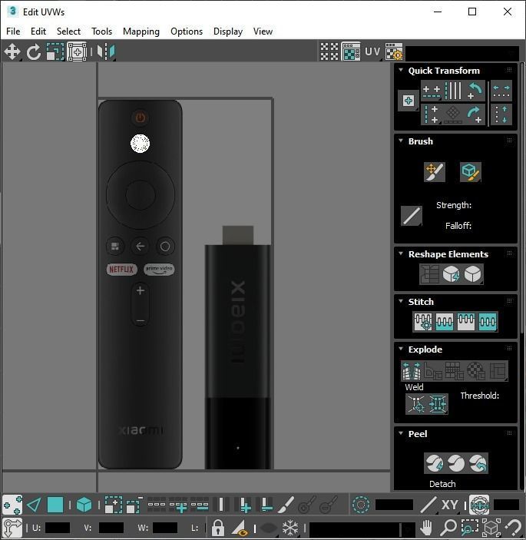
Task: Select the Move Selected Subobjects tool
Action: click(12, 51)
